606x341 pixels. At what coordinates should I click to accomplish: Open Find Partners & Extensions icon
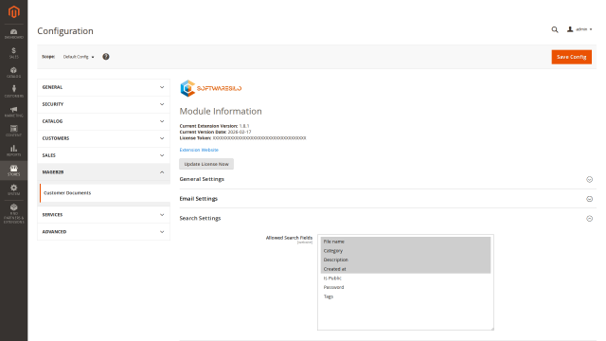point(13,213)
